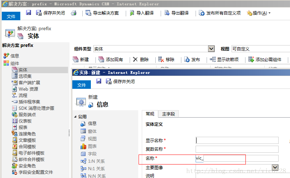Open the 文件 tab in solution window
Image resolution: width=290 pixels, height=178 pixels.
(11, 16)
